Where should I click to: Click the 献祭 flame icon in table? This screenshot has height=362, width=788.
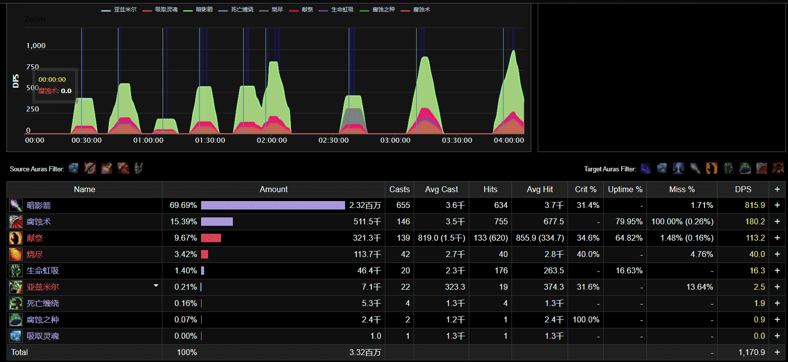point(16,238)
